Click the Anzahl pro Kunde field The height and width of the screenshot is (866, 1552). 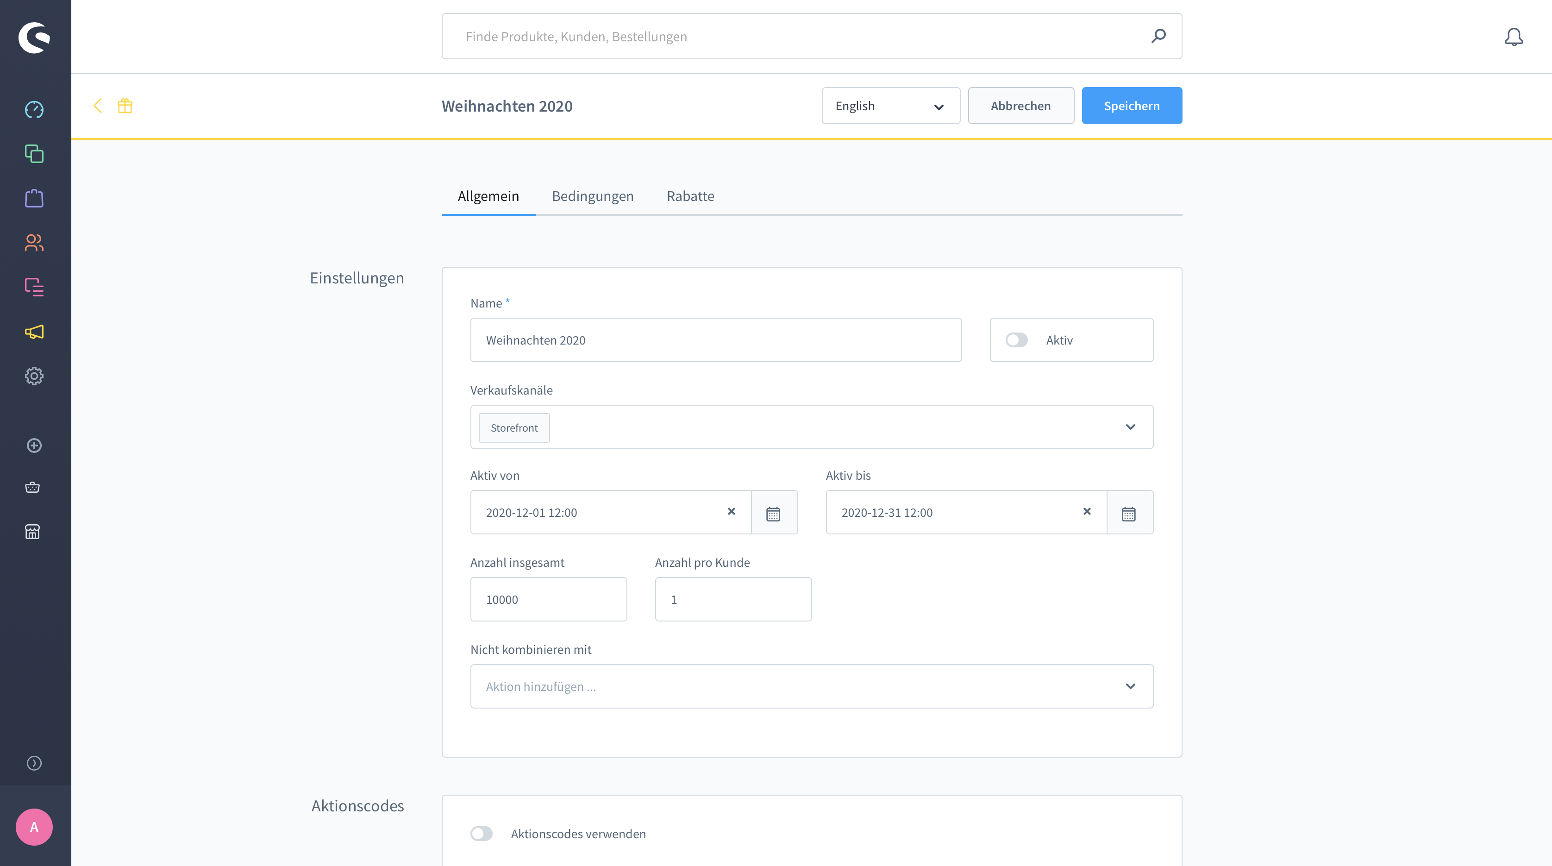(x=733, y=600)
